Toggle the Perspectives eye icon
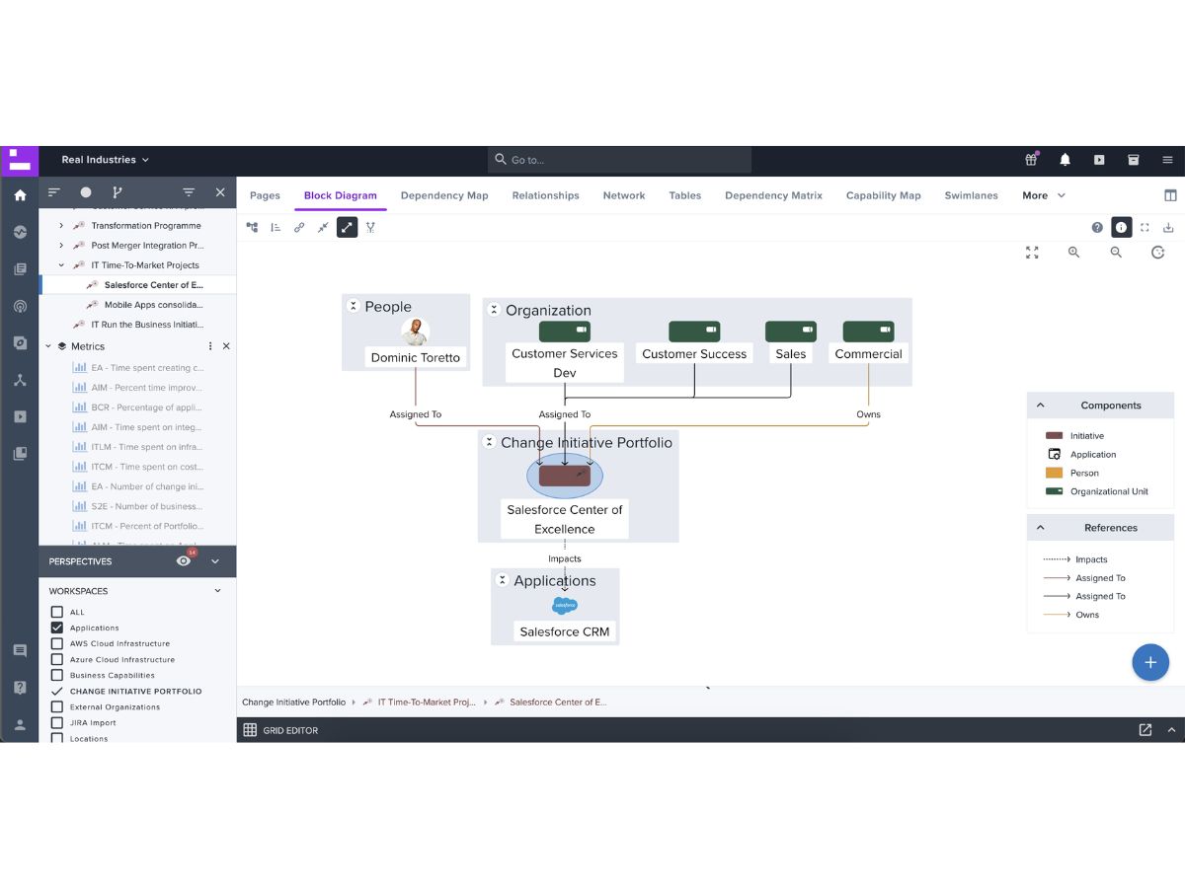Screen dimensions: 1185x888 tap(184, 560)
